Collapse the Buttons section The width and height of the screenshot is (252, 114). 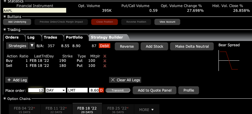5,17
